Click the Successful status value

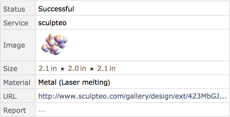point(56,9)
